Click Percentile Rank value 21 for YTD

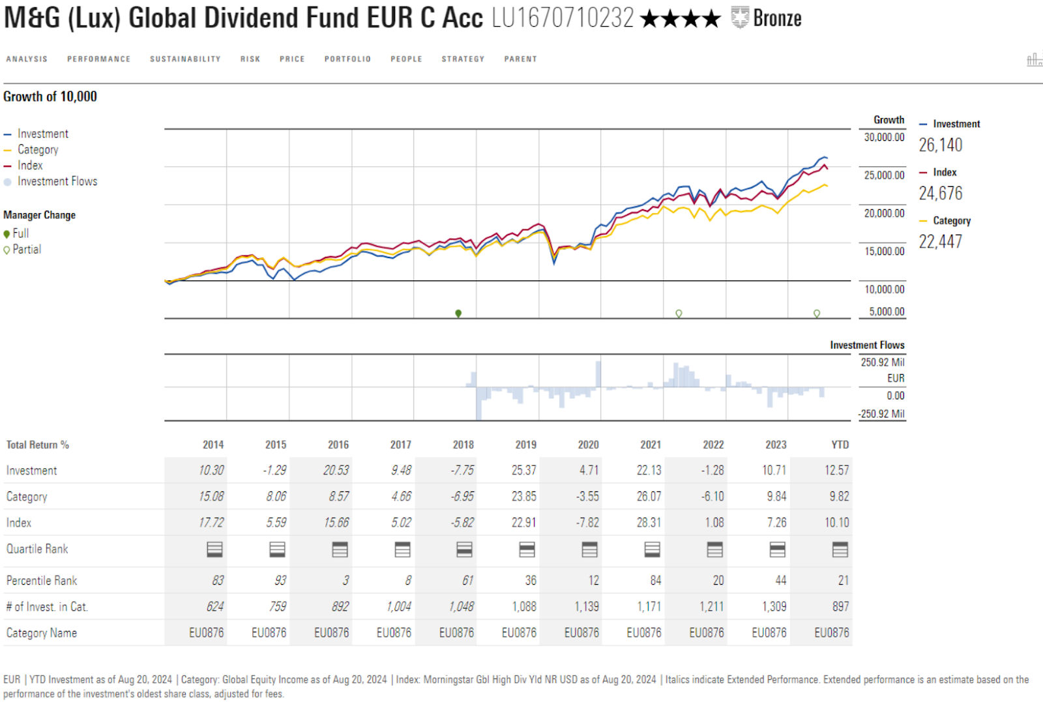(x=844, y=580)
